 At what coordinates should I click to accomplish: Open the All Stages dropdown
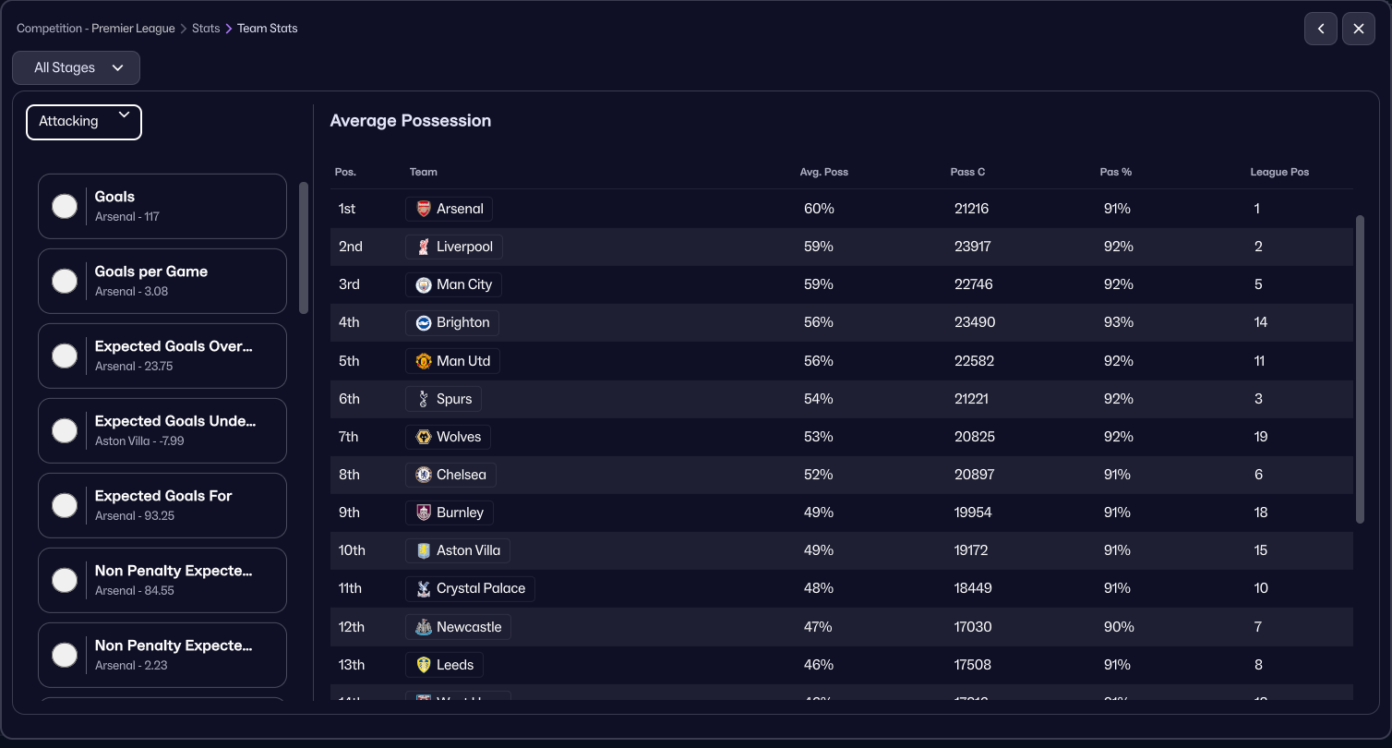tap(77, 67)
